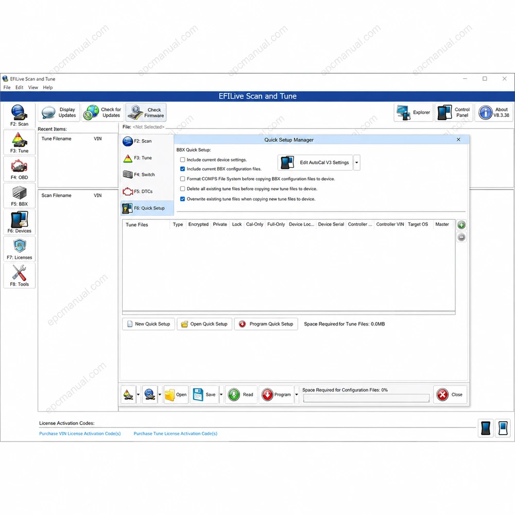Screen dimensions: 515x515
Task: Click Edit AutoCal V3 Settings button
Action: pyautogui.click(x=315, y=163)
